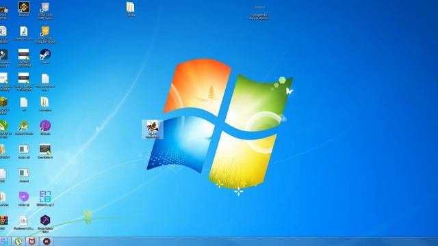
Task: Select the striped image thumbnail beside the Steam shortcut
Action: [24, 55]
